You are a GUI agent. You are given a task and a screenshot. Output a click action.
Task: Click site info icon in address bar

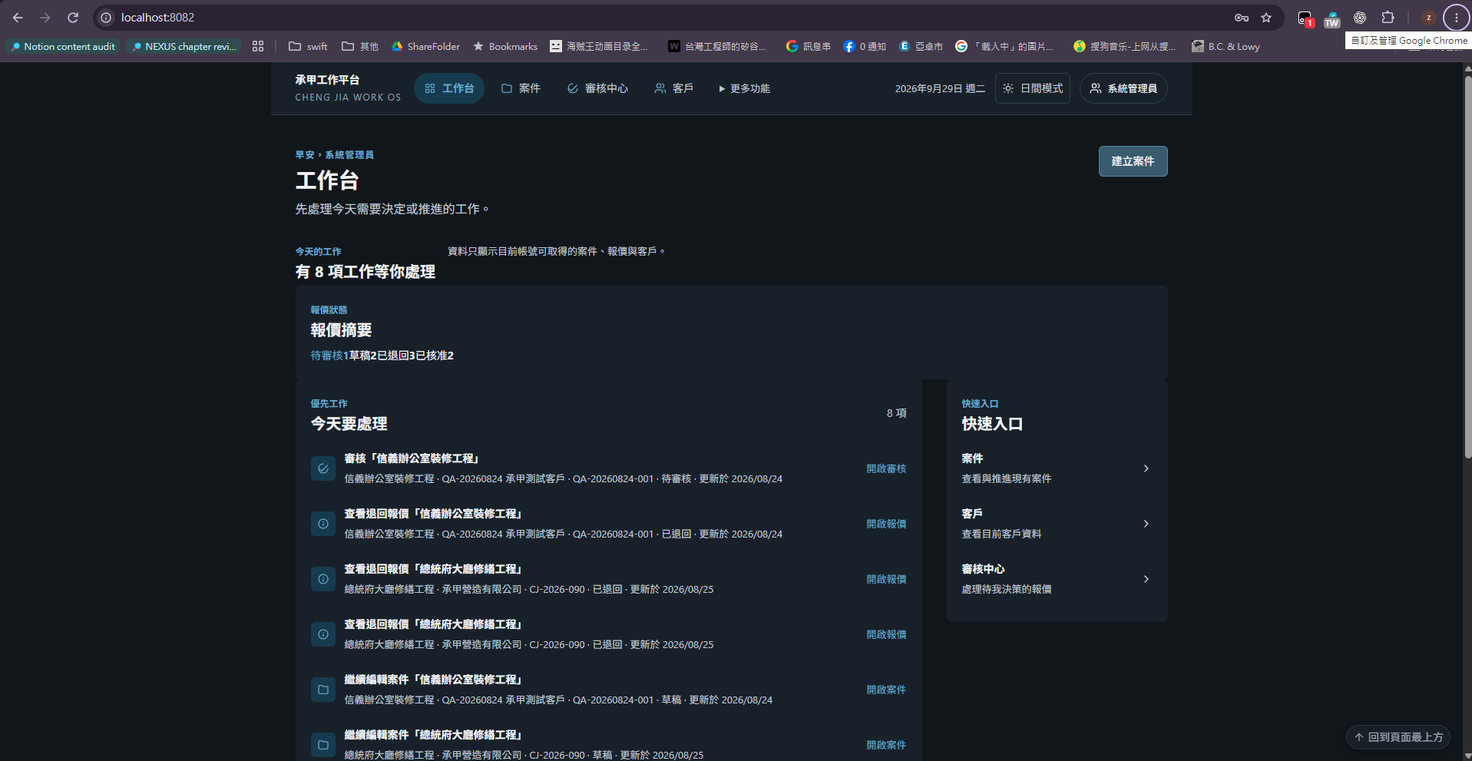point(107,18)
